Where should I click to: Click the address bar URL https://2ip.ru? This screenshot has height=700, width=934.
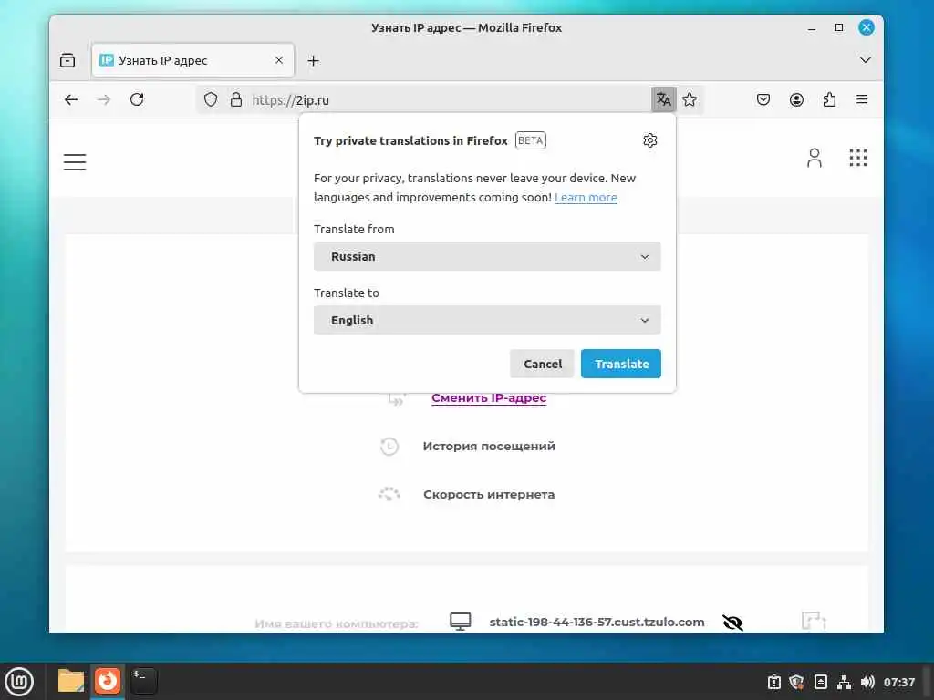[291, 100]
